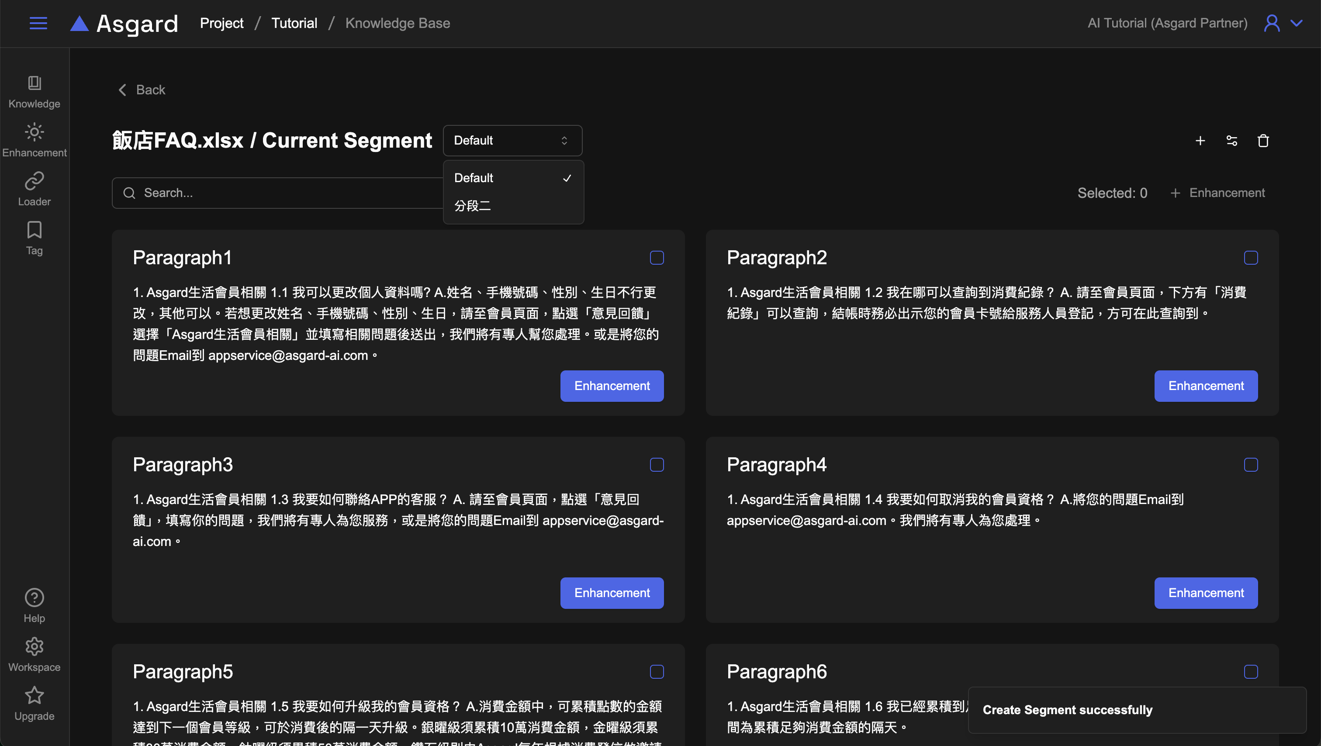Viewport: 1321px width, 746px height.
Task: Click Enhancement button for Paragraph3
Action: 611,593
